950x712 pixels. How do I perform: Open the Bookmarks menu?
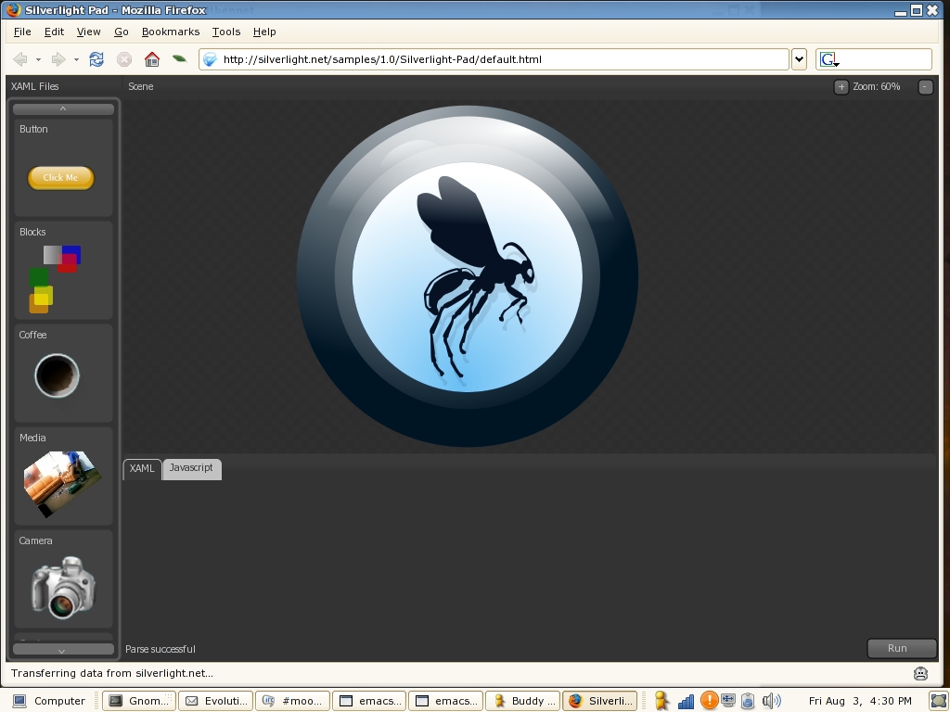[170, 32]
